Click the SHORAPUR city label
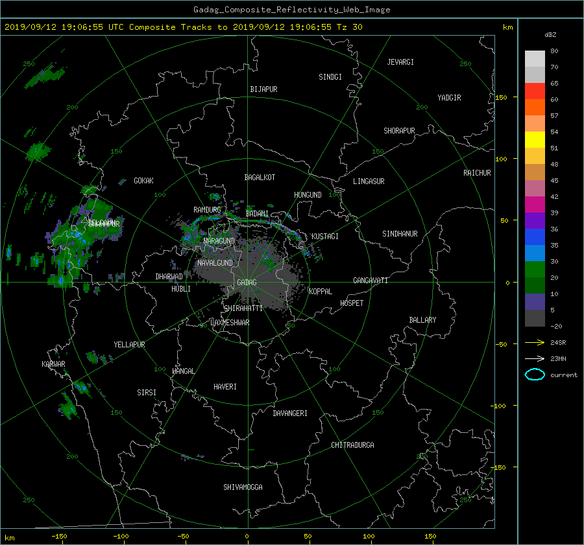The height and width of the screenshot is (545, 584). click(x=399, y=130)
